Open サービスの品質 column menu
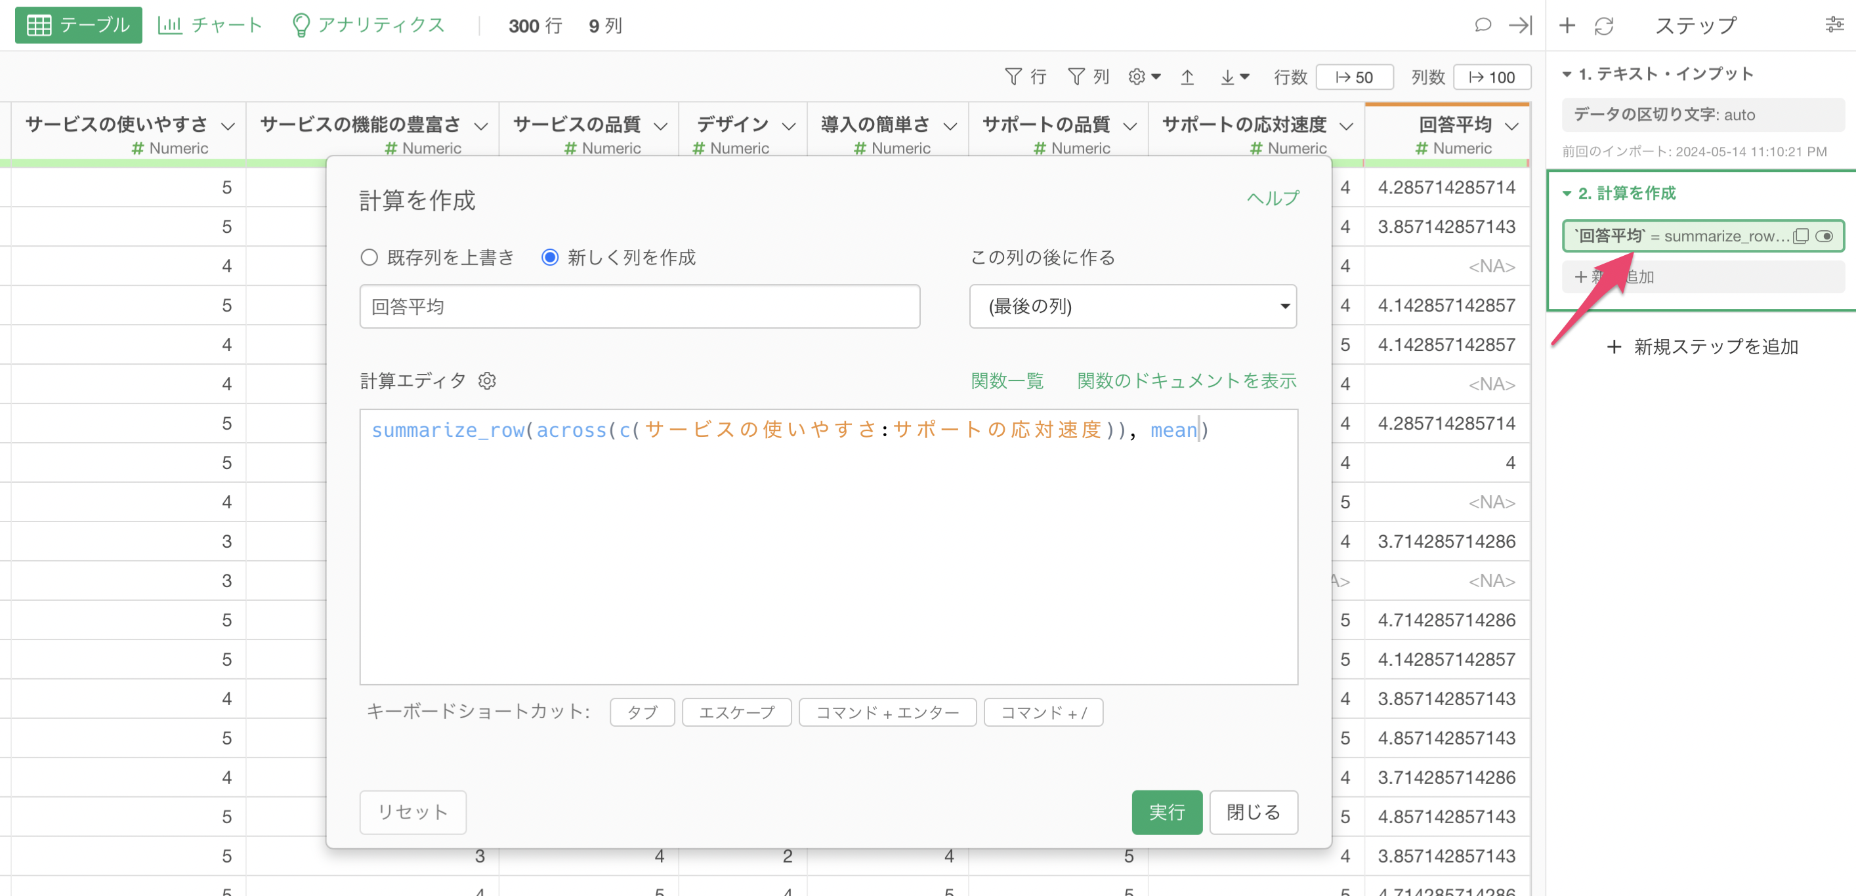 661,126
